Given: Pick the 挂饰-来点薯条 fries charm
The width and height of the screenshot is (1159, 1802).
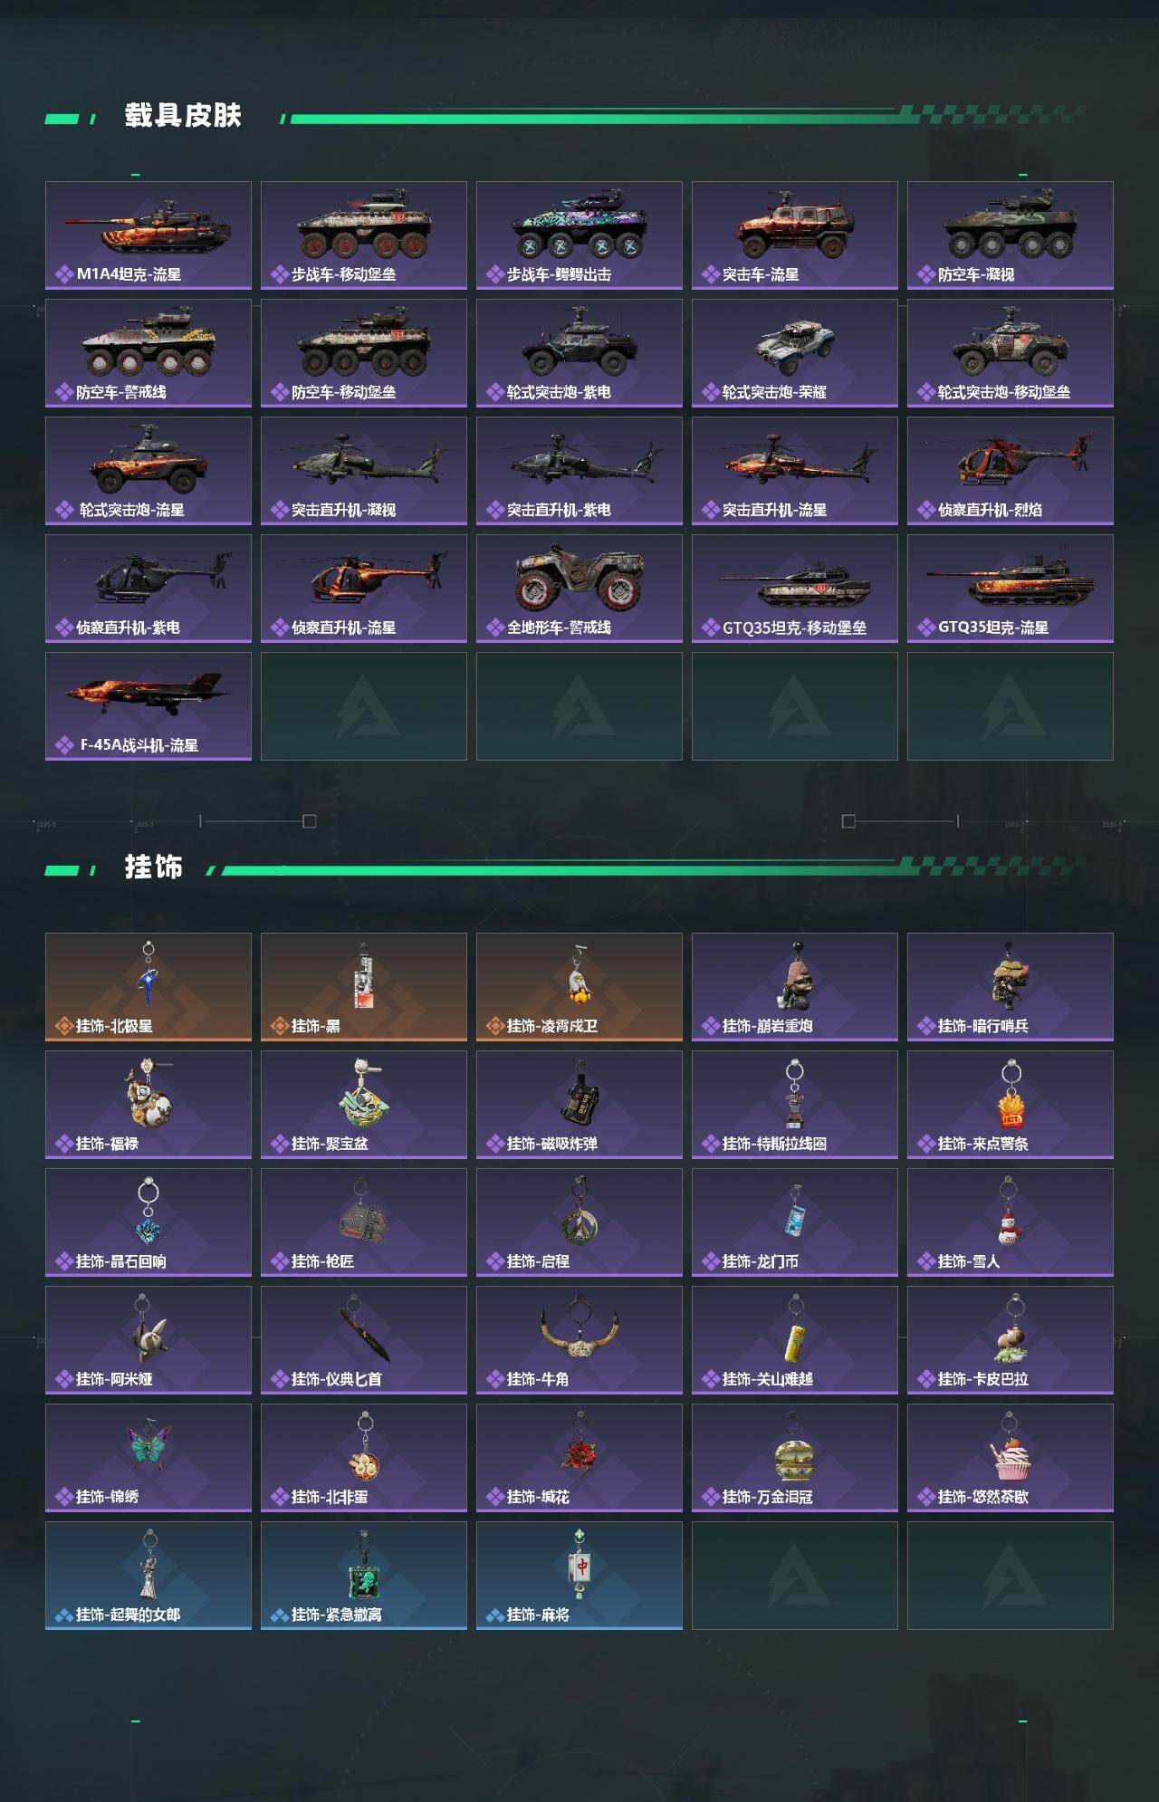Looking at the screenshot, I should [x=1011, y=1105].
